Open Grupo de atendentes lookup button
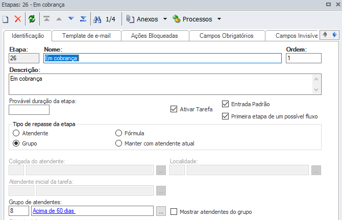 coord(161,211)
